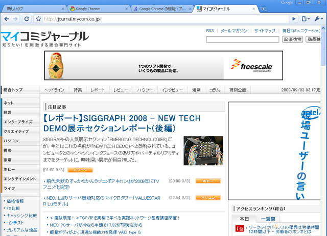327x236 pixels.
Task: Select the 携帯 sidebar category
Action: [20, 150]
